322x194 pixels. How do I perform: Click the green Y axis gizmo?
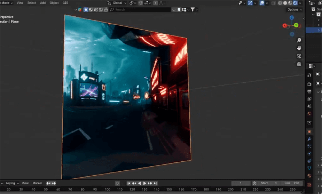[296, 25]
